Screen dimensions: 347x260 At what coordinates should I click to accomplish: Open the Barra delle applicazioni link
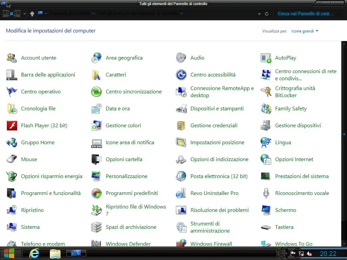(48, 75)
